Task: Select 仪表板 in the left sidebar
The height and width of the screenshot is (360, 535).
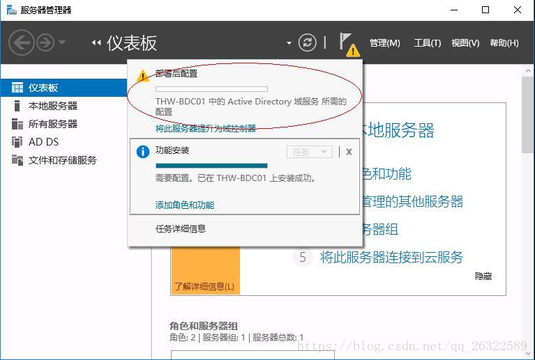Action: 63,88
